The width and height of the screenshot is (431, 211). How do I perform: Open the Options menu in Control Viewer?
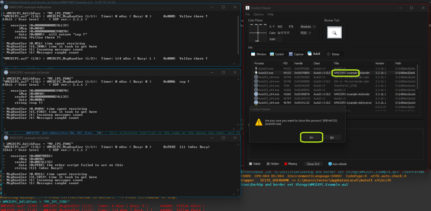pyautogui.click(x=259, y=14)
